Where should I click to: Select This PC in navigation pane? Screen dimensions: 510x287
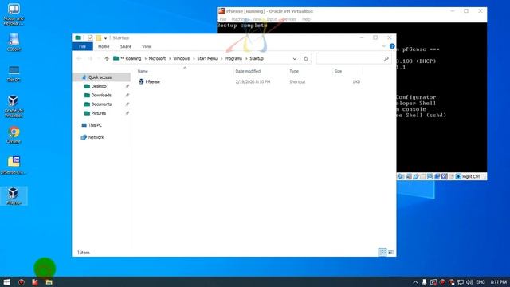point(95,125)
